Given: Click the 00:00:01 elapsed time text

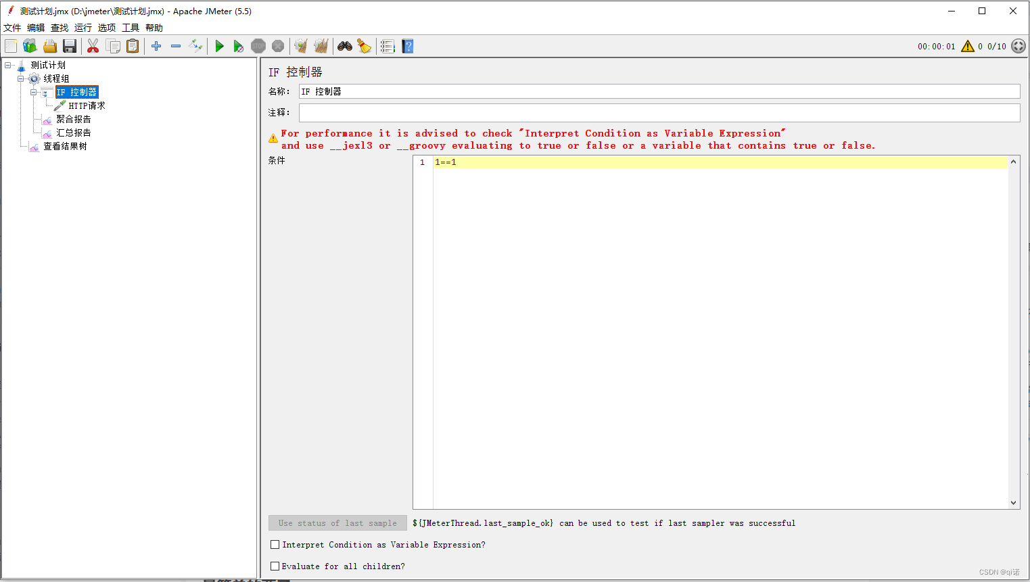Looking at the screenshot, I should [937, 47].
